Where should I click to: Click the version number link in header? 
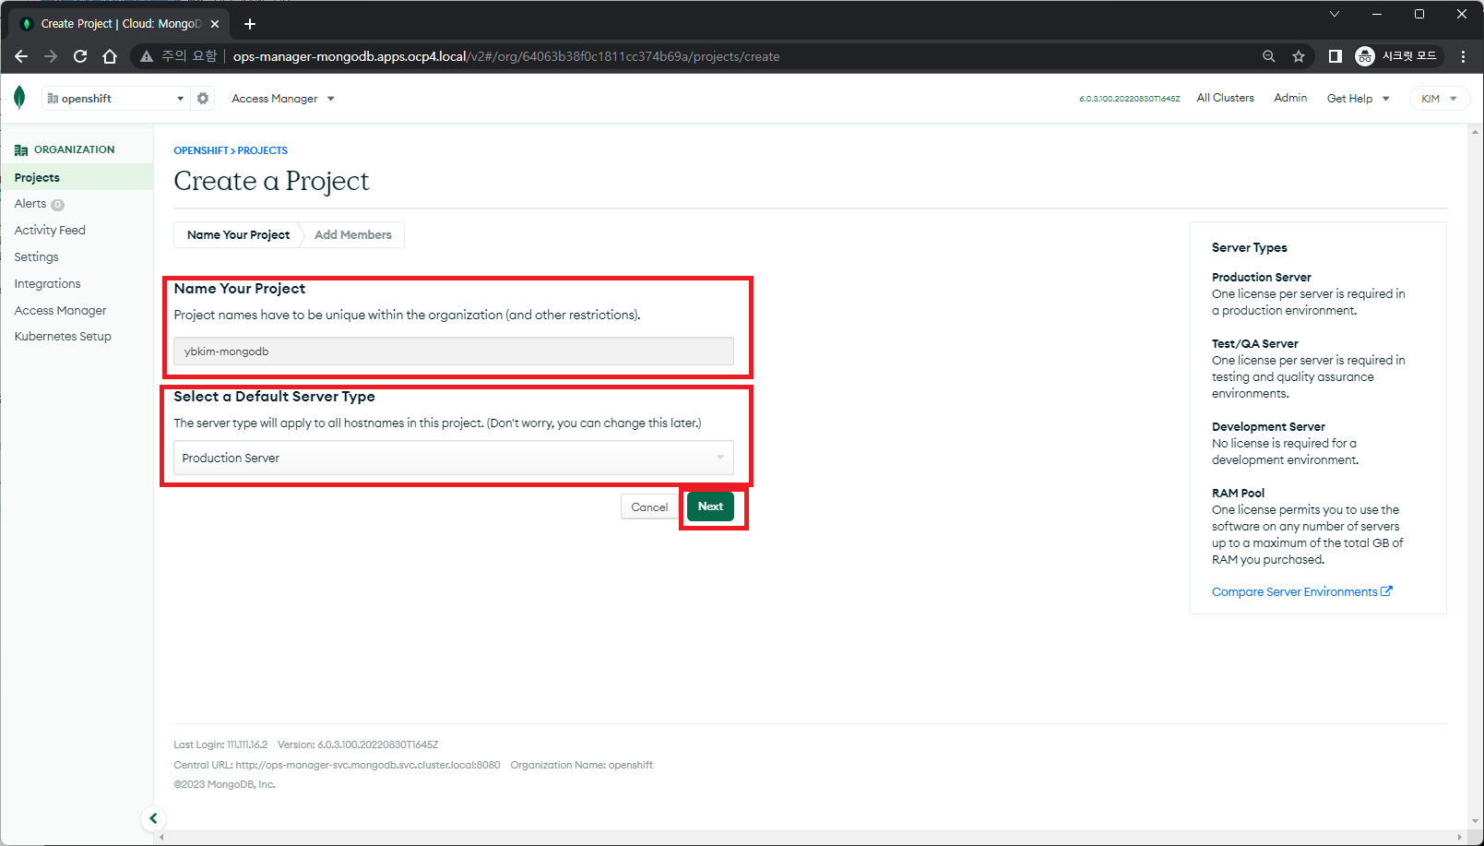click(x=1129, y=99)
